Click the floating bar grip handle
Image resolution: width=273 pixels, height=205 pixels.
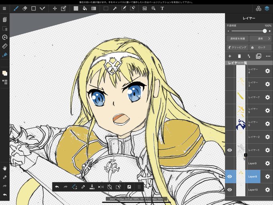139,187
